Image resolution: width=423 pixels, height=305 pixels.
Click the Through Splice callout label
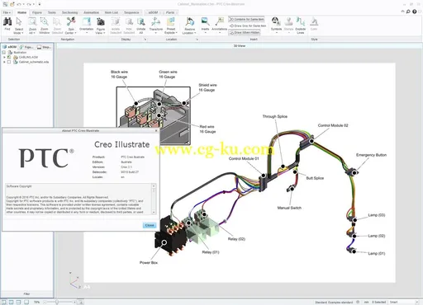pyautogui.click(x=275, y=116)
